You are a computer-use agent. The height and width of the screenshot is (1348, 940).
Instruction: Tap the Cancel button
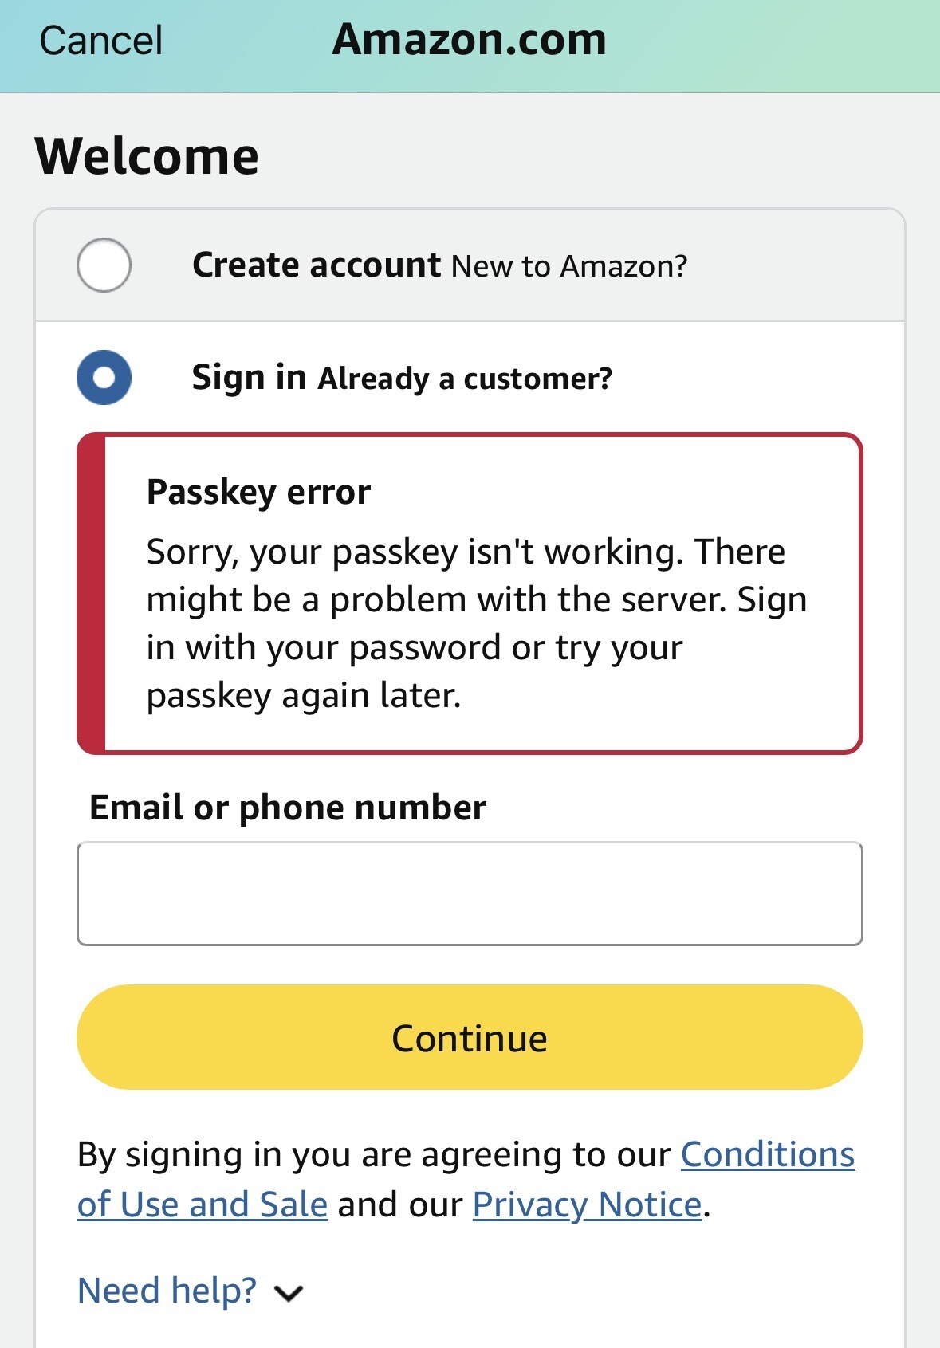point(100,41)
